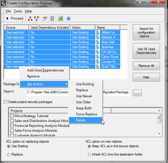This screenshot has height=163, width=168.
Task: Click the blue help question mark icon
Action: 68,18
